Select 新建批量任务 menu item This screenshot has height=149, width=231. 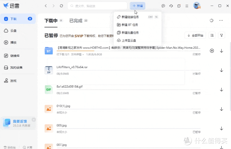[x=137, y=32]
